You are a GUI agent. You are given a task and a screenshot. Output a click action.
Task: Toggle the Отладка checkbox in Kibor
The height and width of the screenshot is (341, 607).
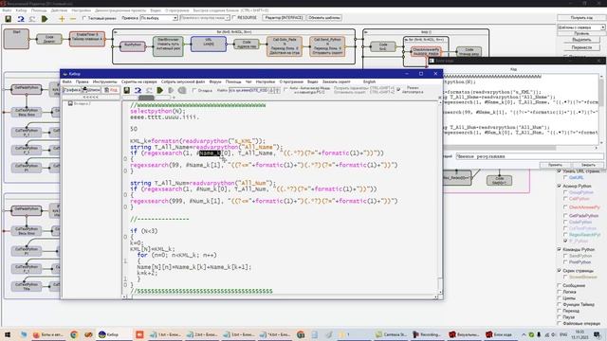click(x=194, y=90)
